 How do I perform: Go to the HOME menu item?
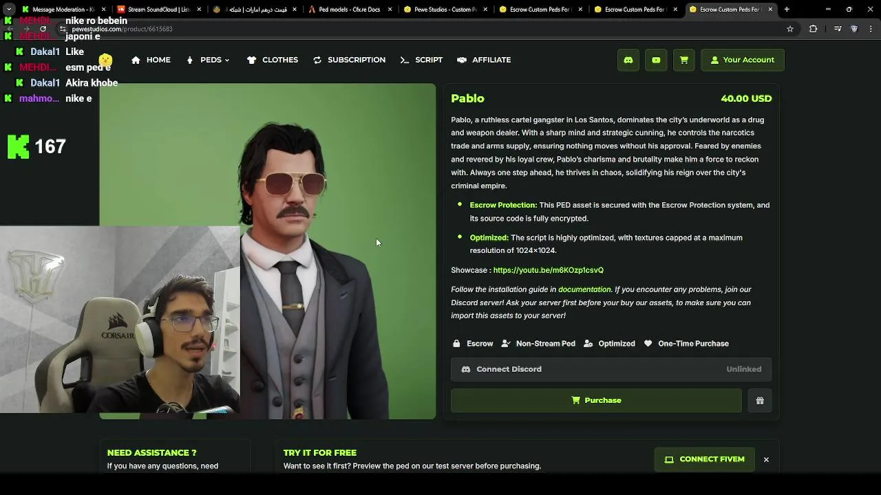tap(151, 60)
